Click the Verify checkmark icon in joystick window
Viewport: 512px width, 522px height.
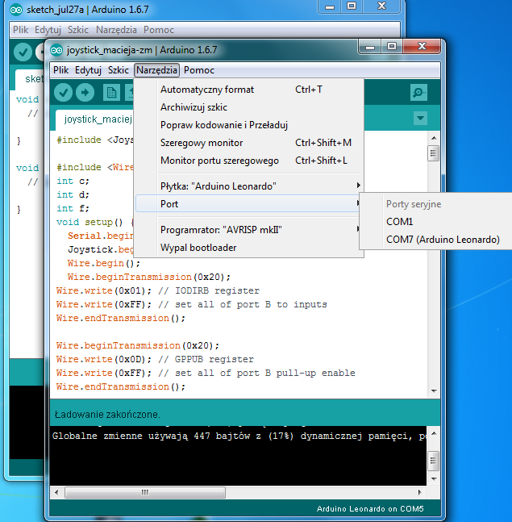[64, 93]
